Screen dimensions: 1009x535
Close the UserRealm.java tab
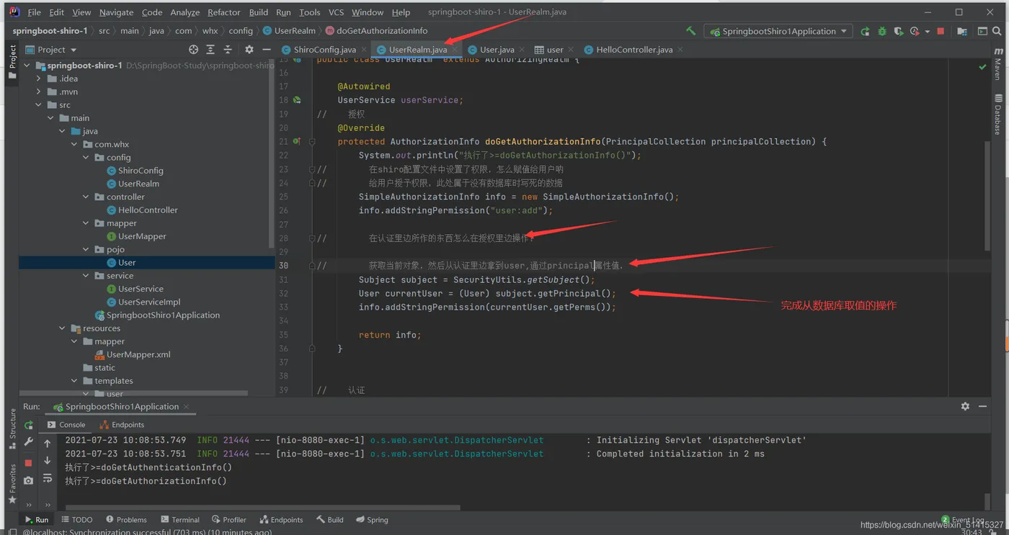455,50
